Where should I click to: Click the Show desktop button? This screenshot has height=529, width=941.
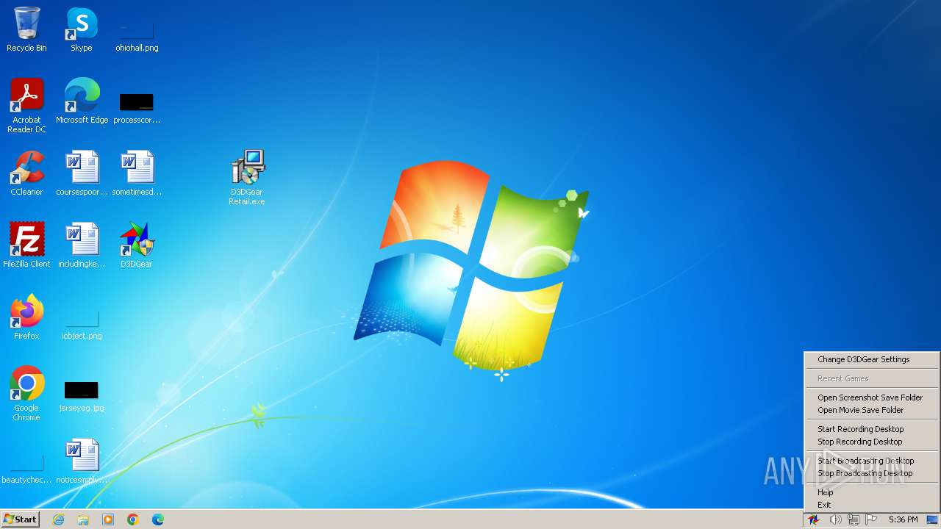point(932,519)
